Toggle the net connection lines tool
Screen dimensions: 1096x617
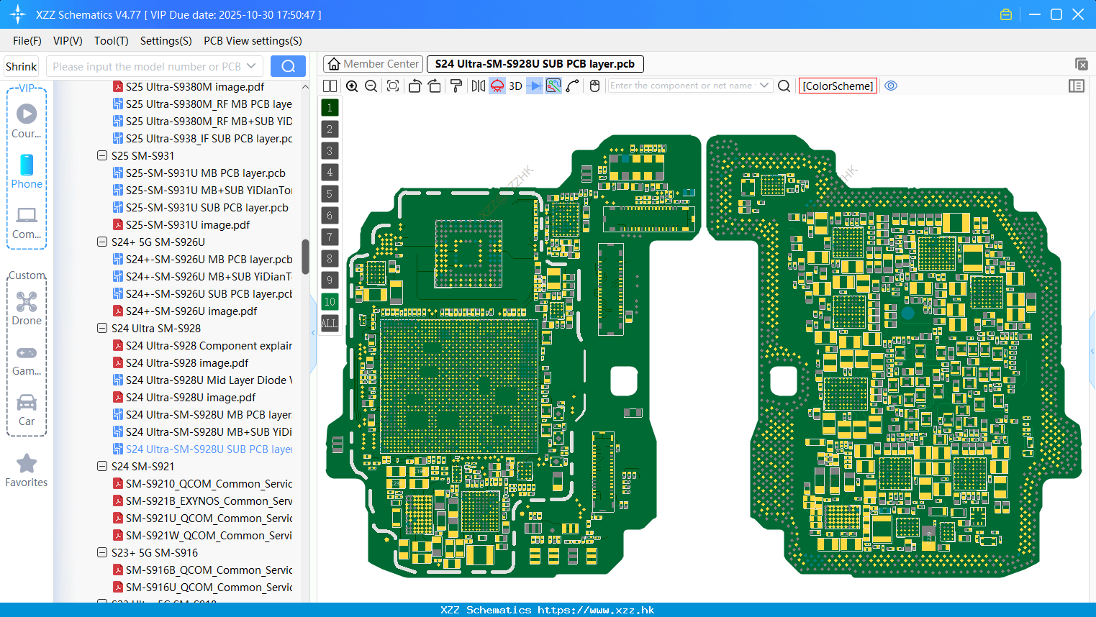click(x=553, y=86)
